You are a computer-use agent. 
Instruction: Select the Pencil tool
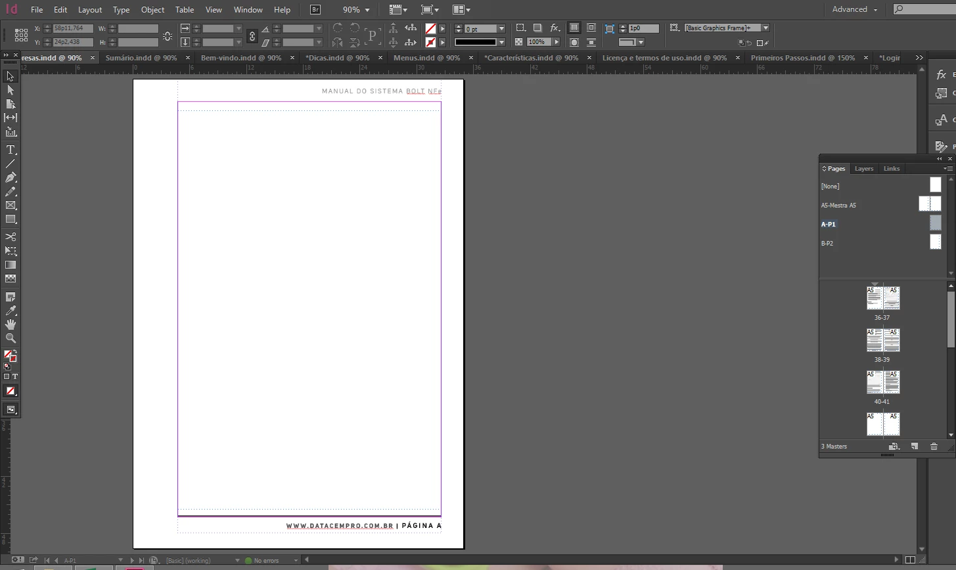10,192
